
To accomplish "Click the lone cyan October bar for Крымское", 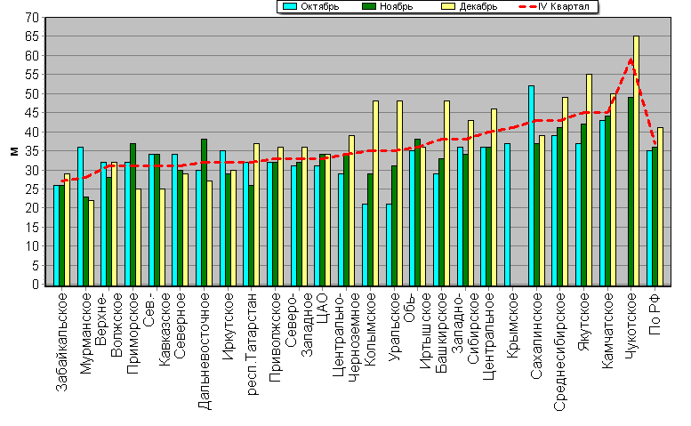I will tap(507, 214).
